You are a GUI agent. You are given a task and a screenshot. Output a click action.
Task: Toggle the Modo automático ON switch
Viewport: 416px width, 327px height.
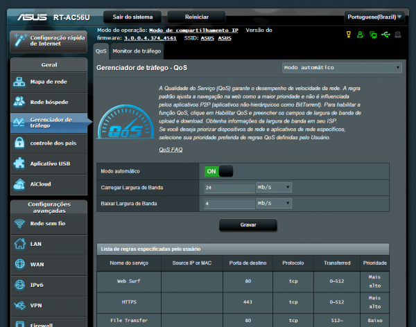(218, 171)
